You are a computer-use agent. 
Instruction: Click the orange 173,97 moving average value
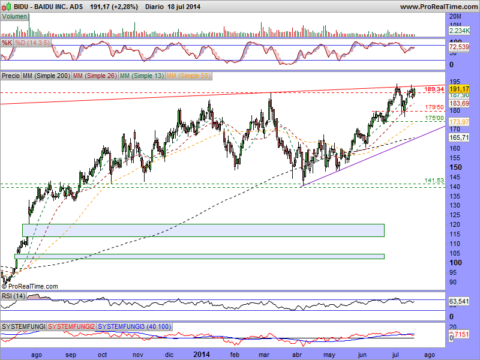pyautogui.click(x=459, y=122)
